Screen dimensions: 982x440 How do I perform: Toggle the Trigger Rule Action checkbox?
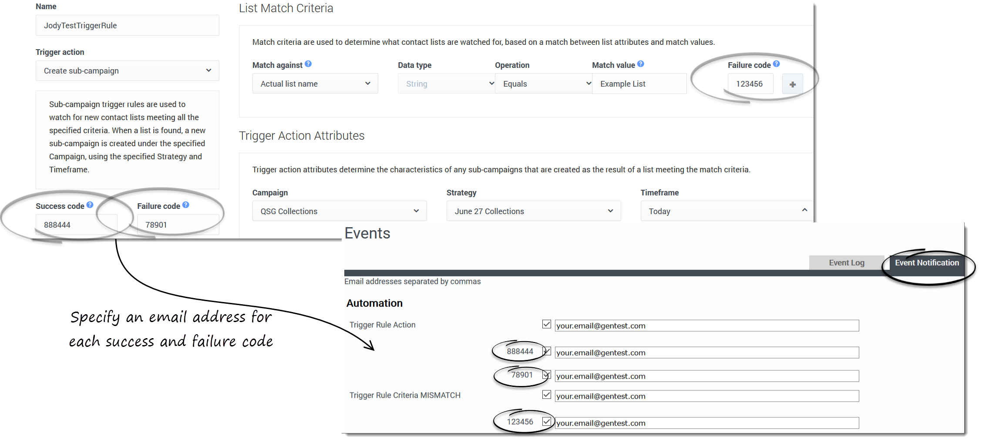pos(547,324)
